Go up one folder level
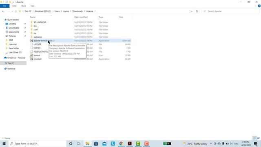261x147 pixels. pos(16,11)
